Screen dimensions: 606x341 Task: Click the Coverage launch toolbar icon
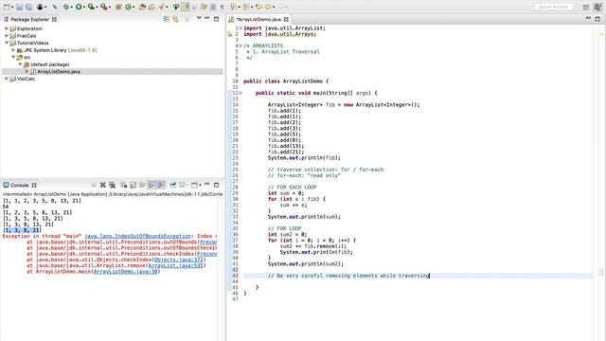(x=91, y=7)
